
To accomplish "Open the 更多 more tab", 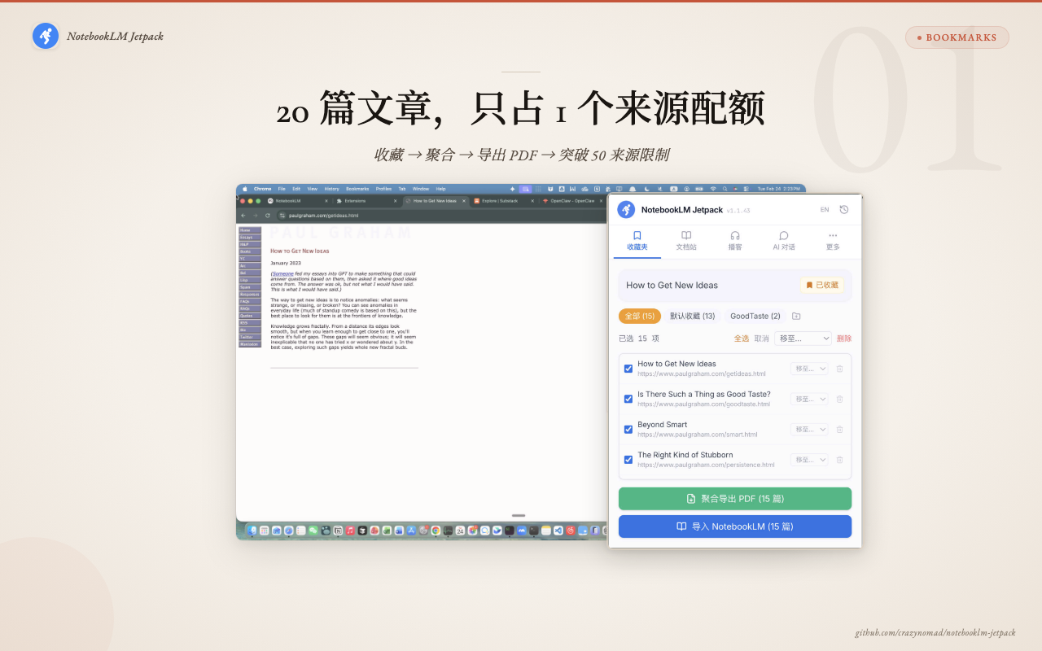I will tap(833, 241).
